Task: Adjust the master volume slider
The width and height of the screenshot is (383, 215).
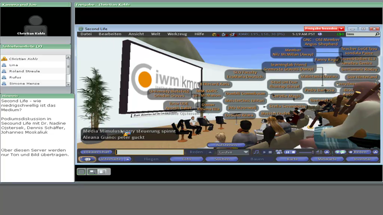Action: (x=306, y=152)
